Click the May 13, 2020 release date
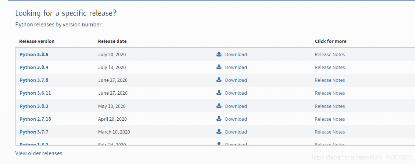Image resolution: width=415 pixels, height=164 pixels. click(112, 106)
